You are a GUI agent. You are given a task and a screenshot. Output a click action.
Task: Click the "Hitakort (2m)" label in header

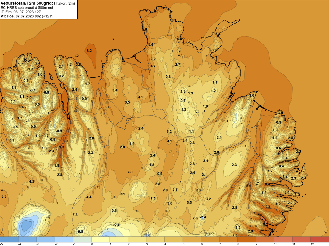pyautogui.click(x=64, y=3)
